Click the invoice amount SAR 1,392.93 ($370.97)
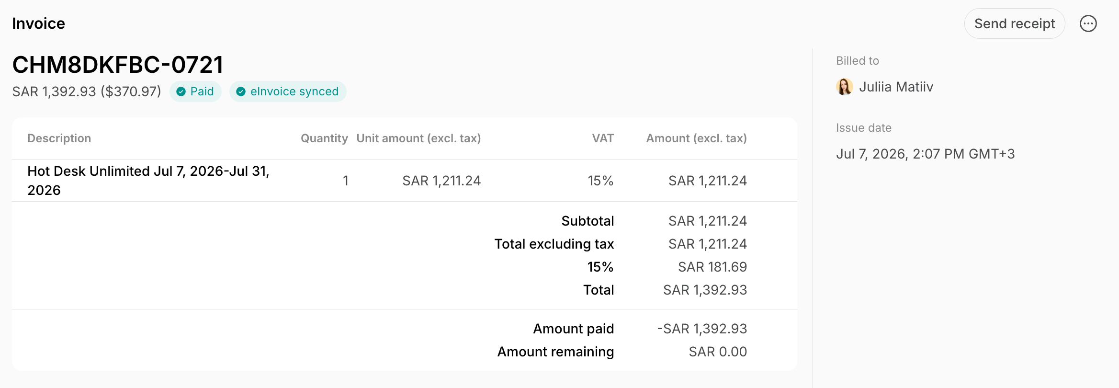The width and height of the screenshot is (1119, 388). (x=87, y=91)
